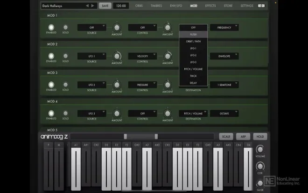Select OFF in destination list
Viewport: 308px width, 193px height.
[193, 27]
